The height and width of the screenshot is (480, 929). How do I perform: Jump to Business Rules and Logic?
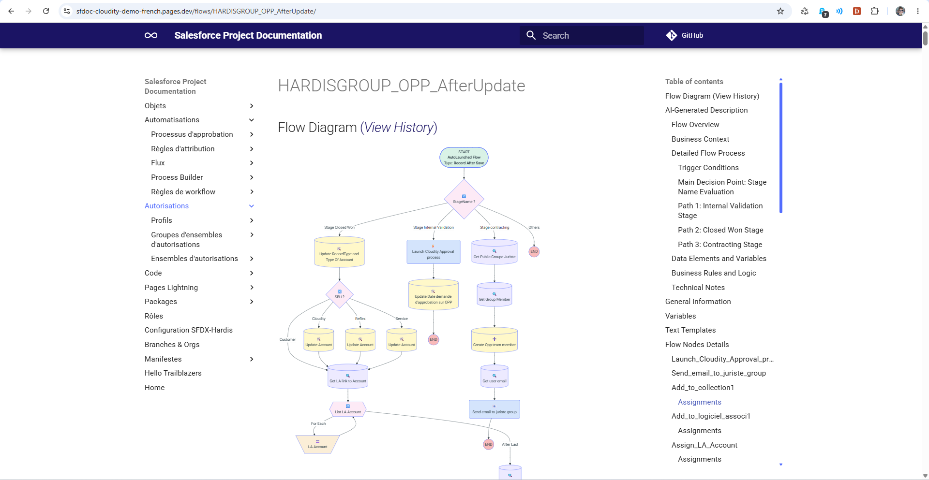click(x=714, y=273)
